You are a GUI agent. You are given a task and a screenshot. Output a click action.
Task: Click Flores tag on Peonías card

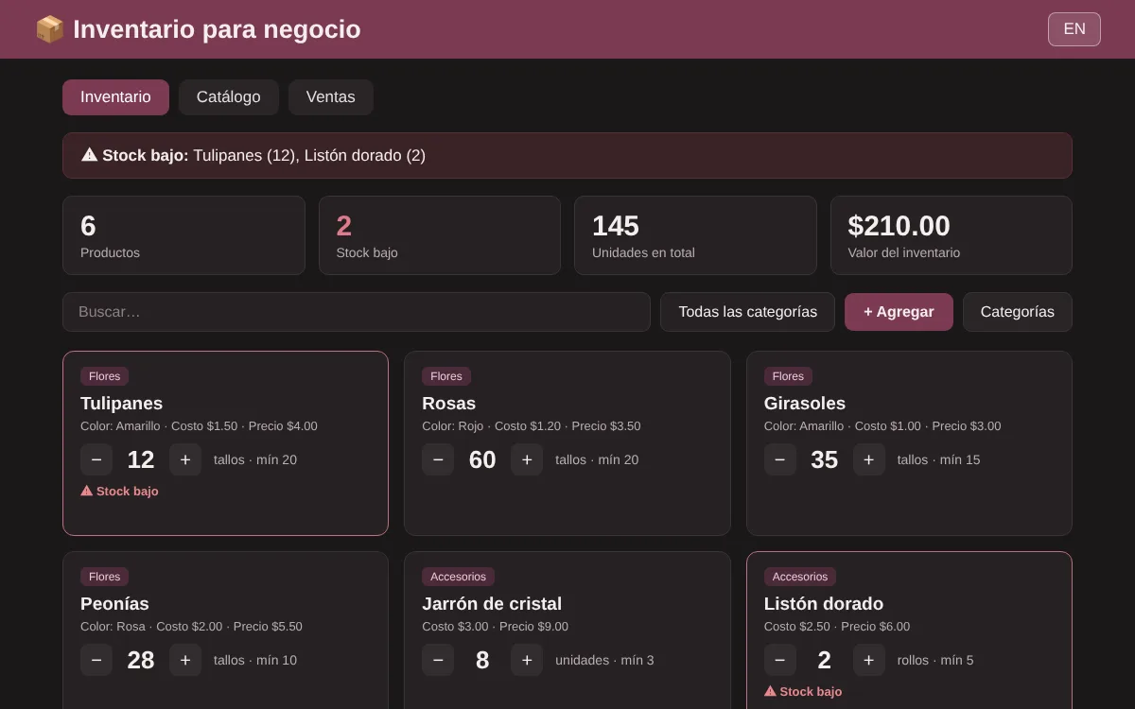click(x=104, y=577)
